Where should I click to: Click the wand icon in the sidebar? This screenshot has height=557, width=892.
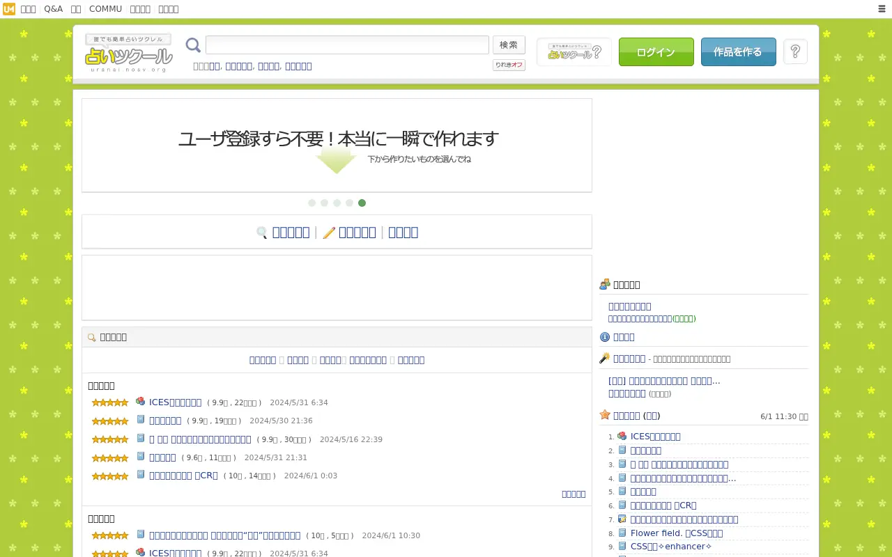coord(605,359)
